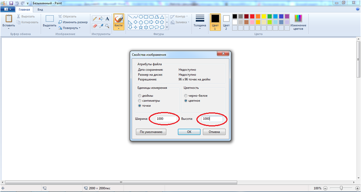The width and height of the screenshot is (361, 192).
Task: Click the zoom out minus button
Action: (325, 188)
